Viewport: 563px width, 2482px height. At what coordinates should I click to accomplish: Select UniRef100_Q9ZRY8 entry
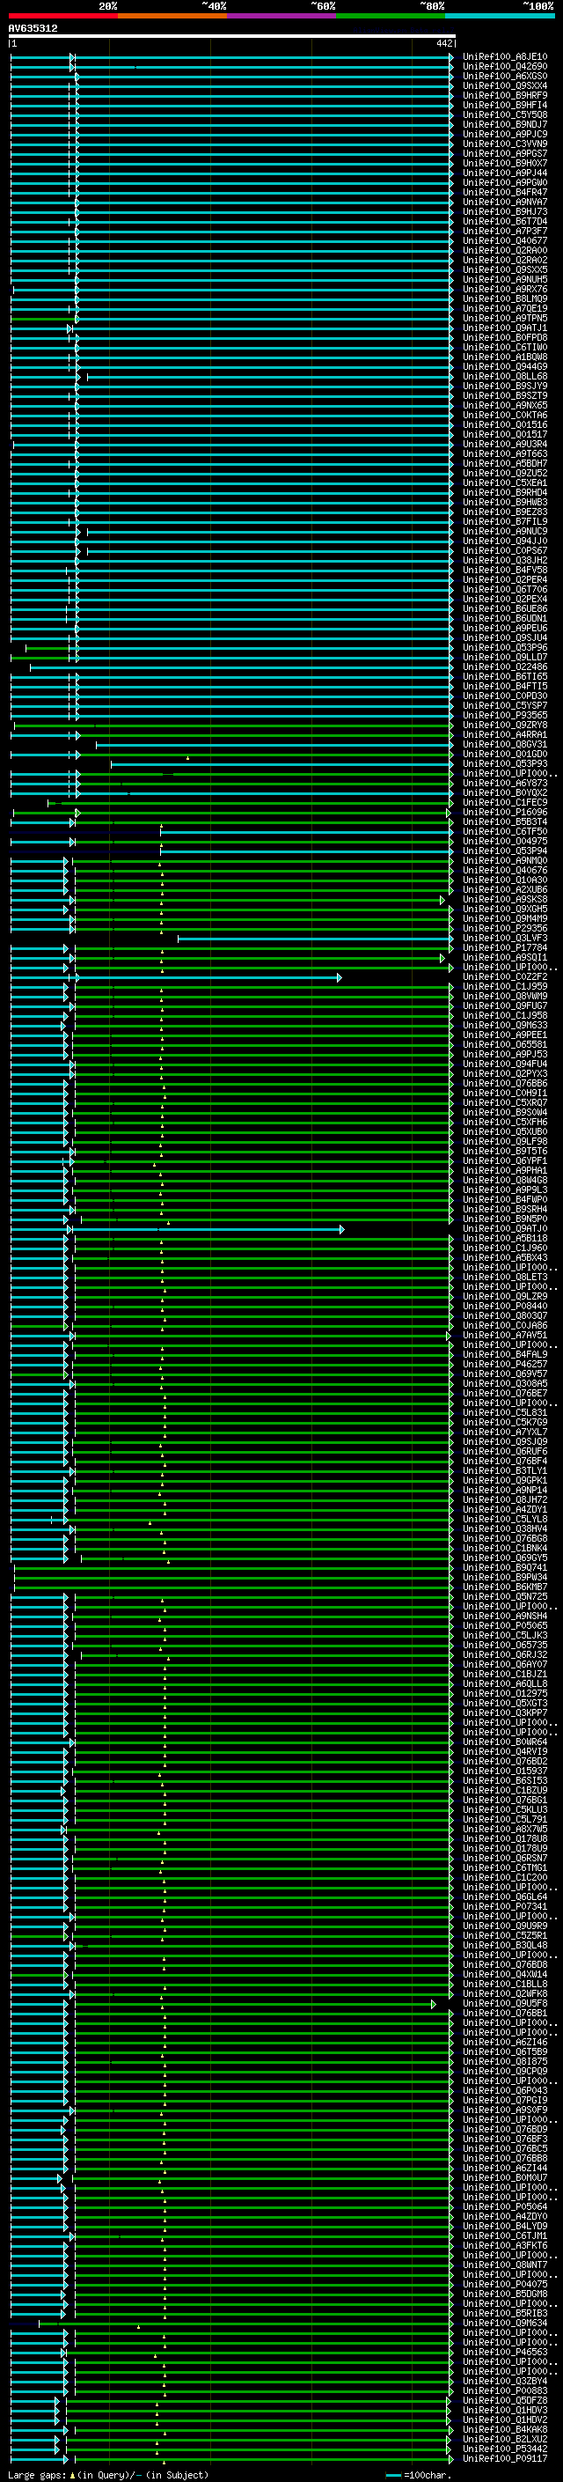(505, 725)
